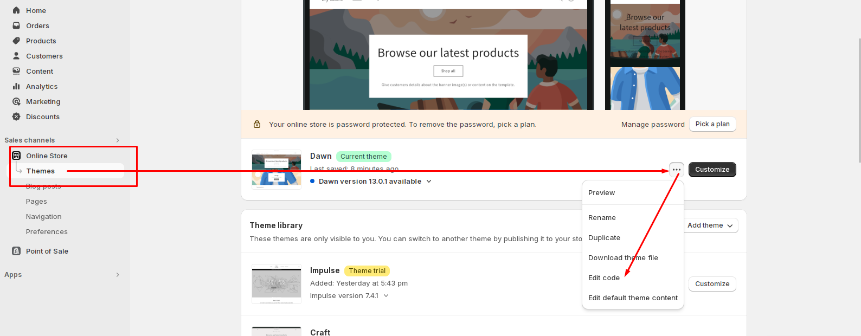Click the Orders inbox icon
Image resolution: width=861 pixels, height=336 pixels.
tap(16, 25)
